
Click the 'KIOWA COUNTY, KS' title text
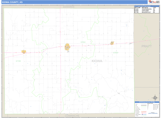tap(12, 2)
